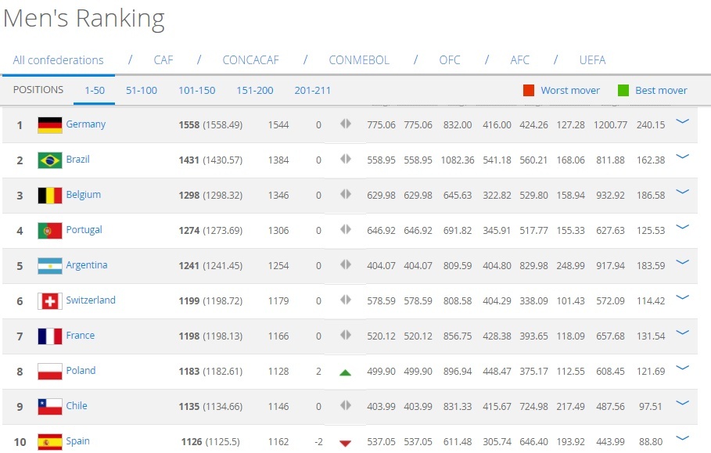Show positions 51-100

click(x=142, y=91)
